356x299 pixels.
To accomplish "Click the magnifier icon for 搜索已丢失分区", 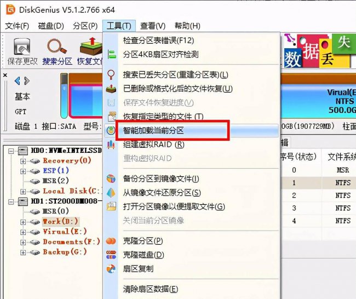I will point(111,74).
